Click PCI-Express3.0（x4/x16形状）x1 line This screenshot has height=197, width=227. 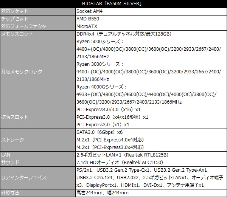coord(112,117)
